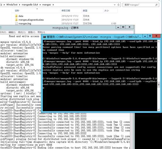Open the Notepad 查看(V) menu

[x=32, y=32]
